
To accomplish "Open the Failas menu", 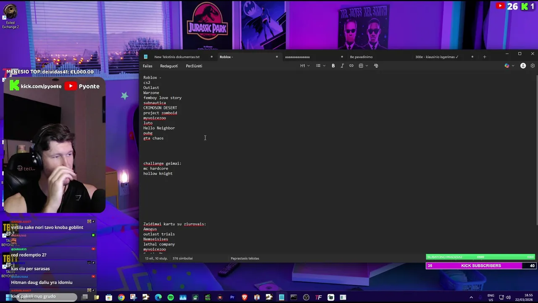I will [148, 66].
